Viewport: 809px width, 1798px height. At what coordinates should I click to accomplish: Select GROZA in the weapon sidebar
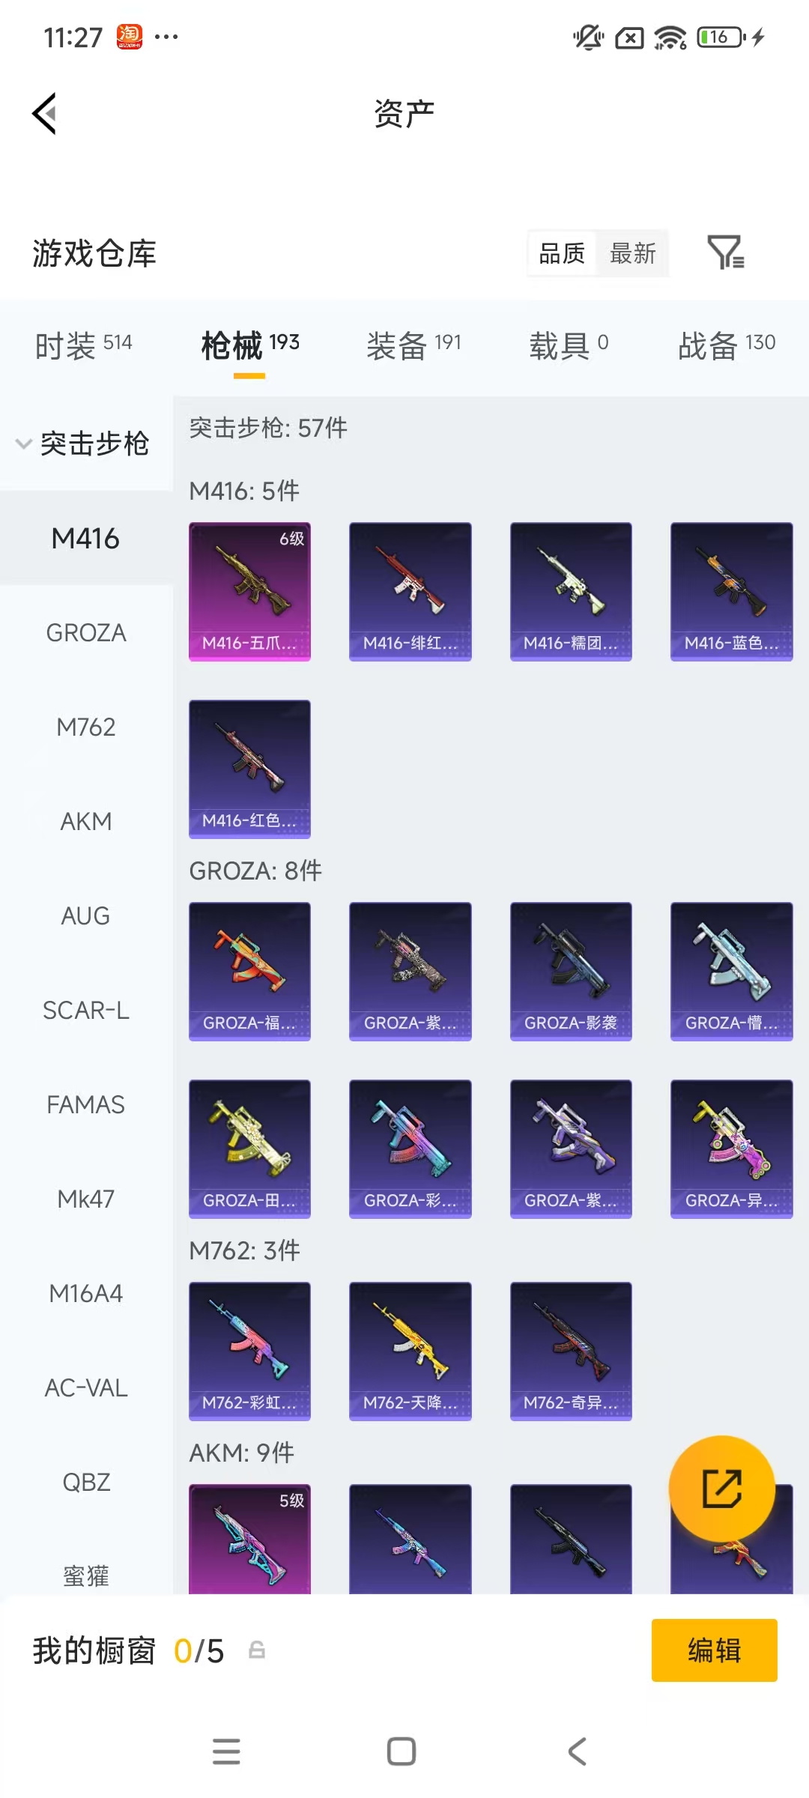[x=86, y=633]
